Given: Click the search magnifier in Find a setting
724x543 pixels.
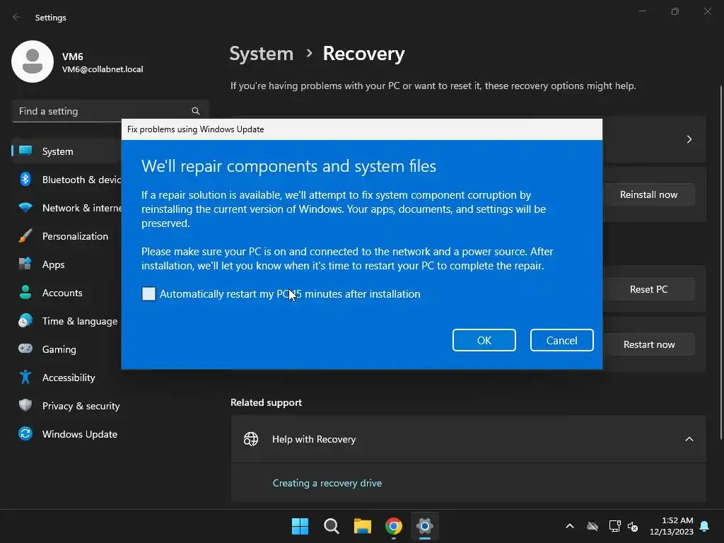Looking at the screenshot, I should click(x=196, y=111).
